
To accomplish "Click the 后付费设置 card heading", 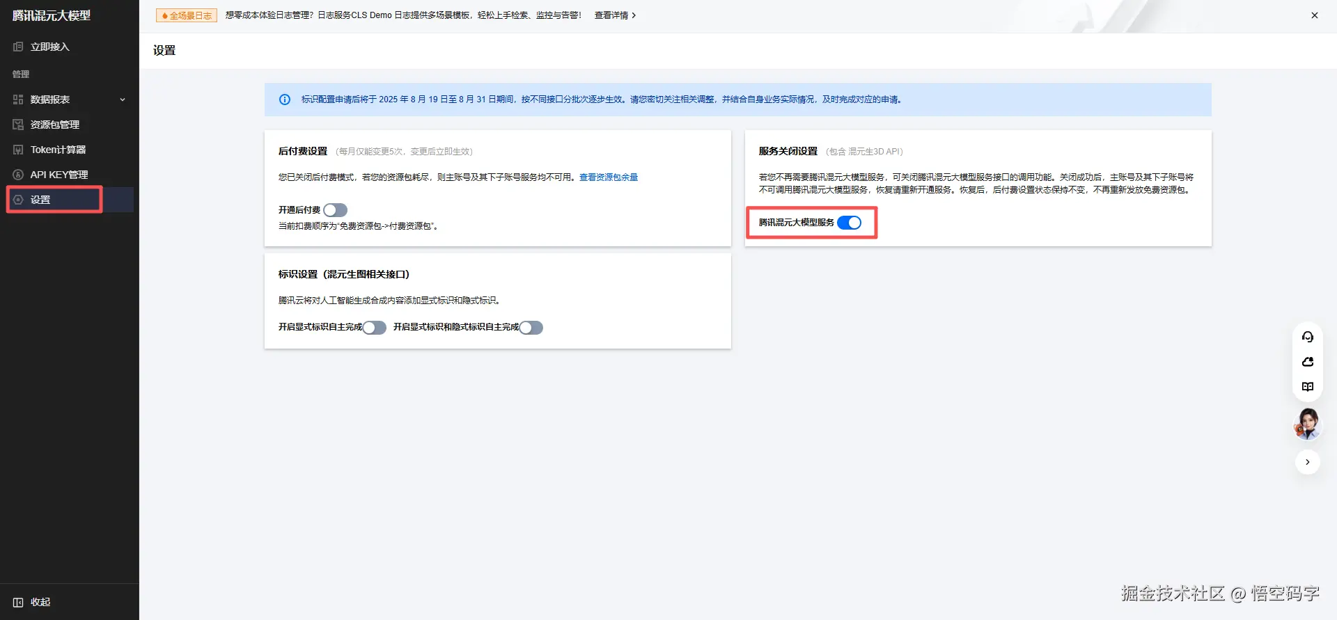I will [x=303, y=151].
